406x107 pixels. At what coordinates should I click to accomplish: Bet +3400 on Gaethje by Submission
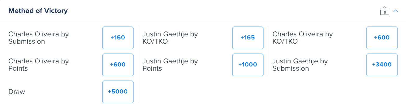point(382,65)
